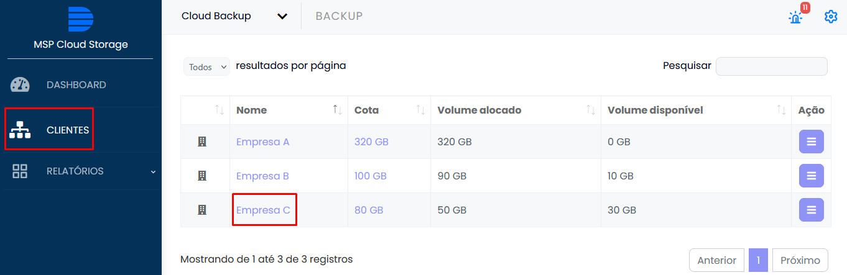Screen dimensions: 847x275
Task: Click the 320 GB quota link
Action: coord(371,142)
